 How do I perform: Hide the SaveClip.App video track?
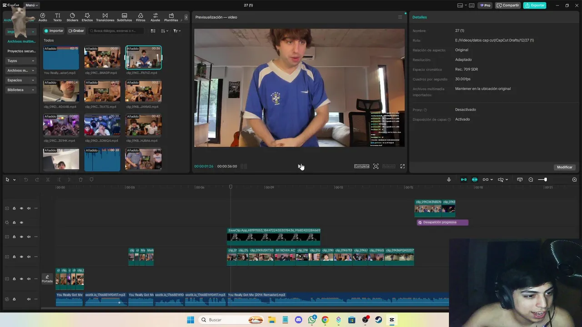pos(21,237)
